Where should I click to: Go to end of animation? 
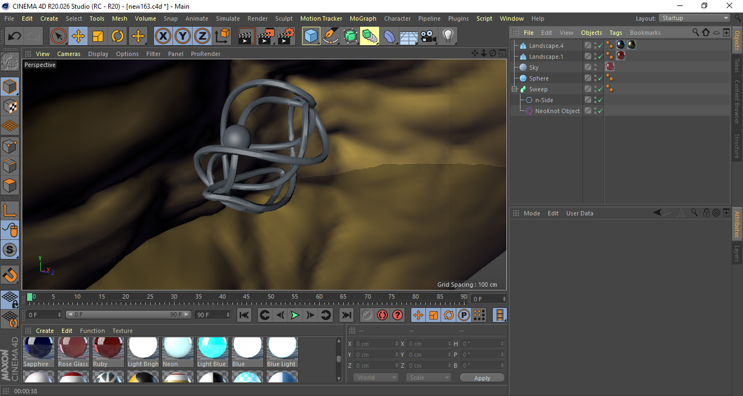(346, 315)
